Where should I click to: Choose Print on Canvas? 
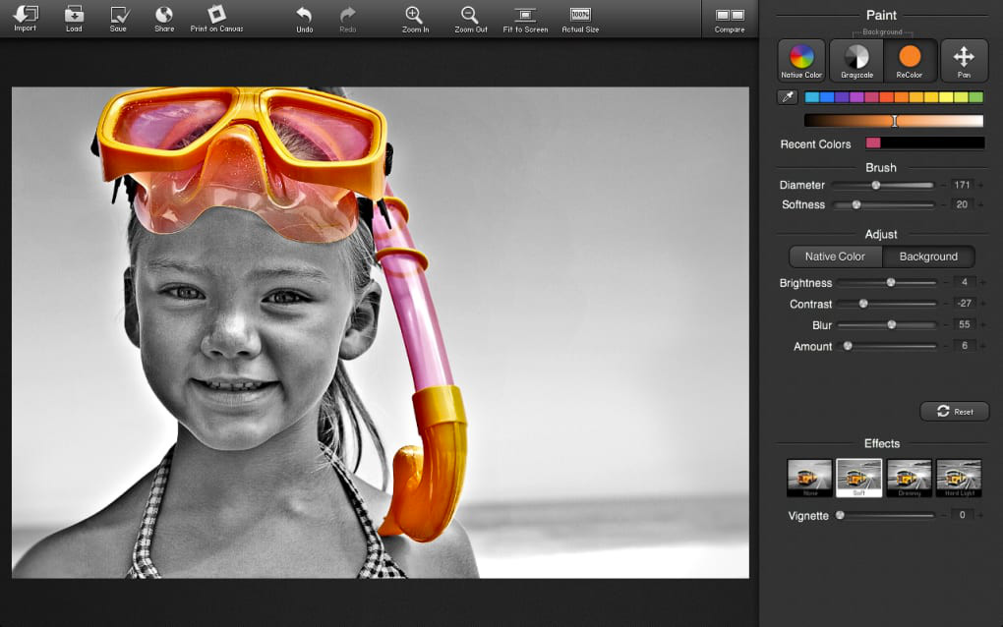tap(217, 18)
